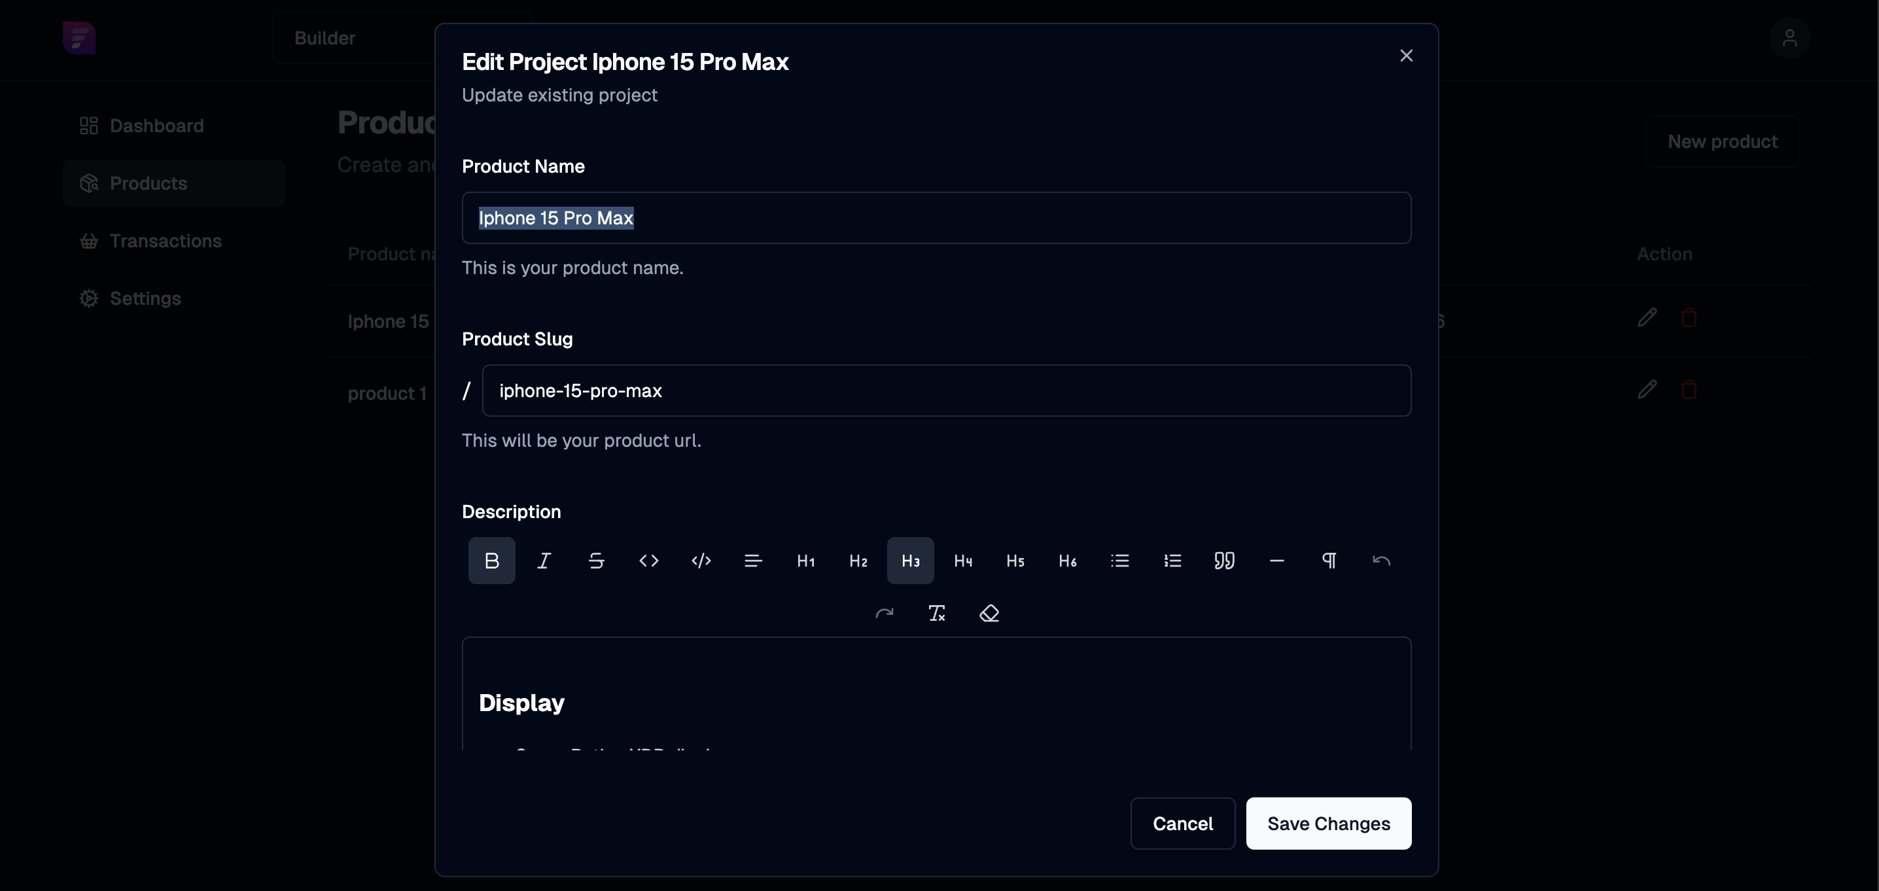Screen dimensions: 1879x891
Task: Click the Display heading in description editor
Action: click(x=521, y=703)
